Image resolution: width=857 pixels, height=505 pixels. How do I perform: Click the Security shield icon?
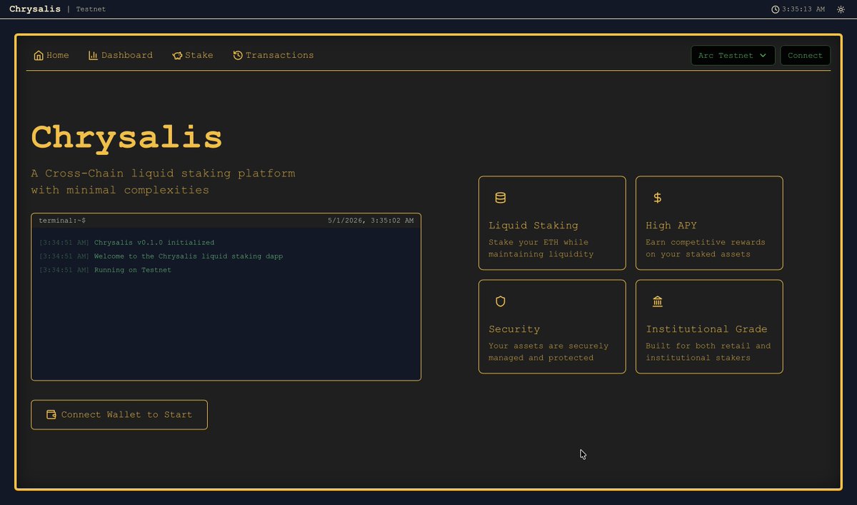(x=500, y=301)
